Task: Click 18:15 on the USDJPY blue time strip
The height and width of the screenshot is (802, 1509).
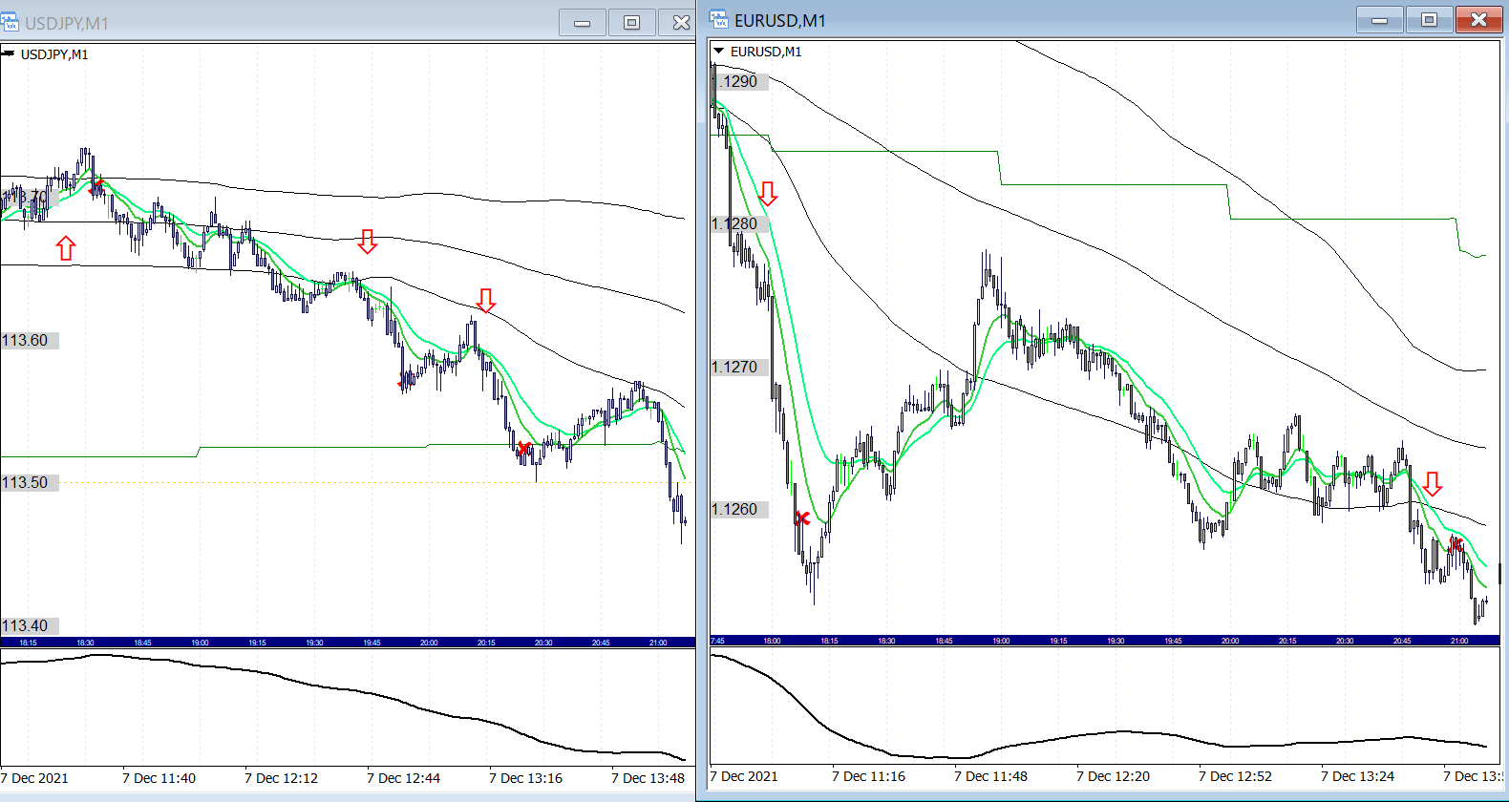Action: pos(28,644)
